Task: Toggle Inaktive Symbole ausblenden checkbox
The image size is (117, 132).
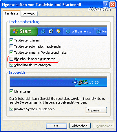Action: (11, 109)
